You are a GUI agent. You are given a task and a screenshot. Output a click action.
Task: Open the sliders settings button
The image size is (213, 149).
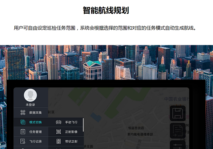click(x=178, y=145)
